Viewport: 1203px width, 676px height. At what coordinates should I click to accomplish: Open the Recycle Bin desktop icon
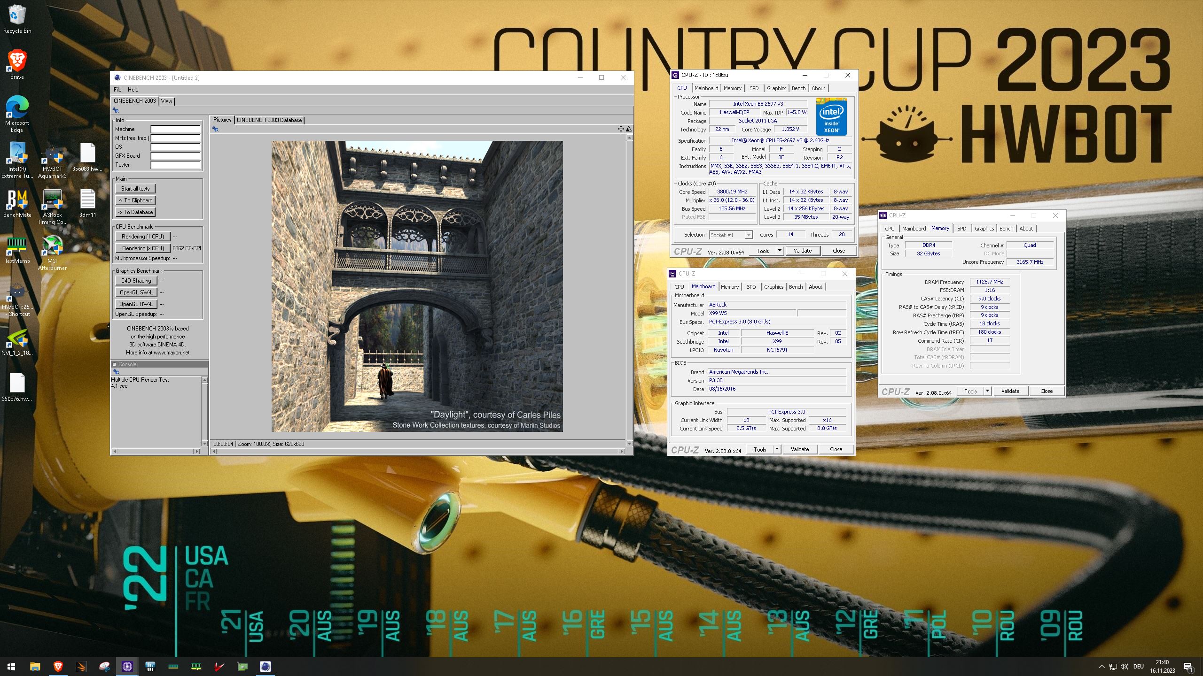coord(17,19)
